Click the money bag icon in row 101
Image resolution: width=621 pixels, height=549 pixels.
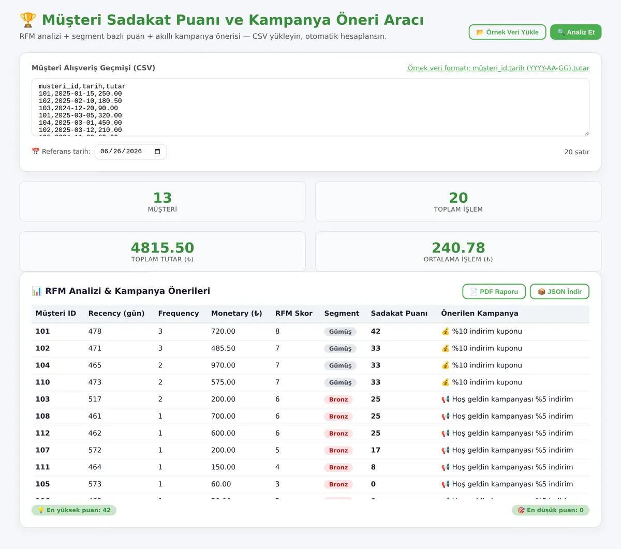pos(446,332)
